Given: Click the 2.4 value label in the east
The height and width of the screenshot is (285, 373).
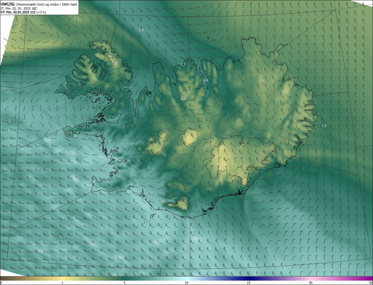Looking at the screenshot, I should click(x=286, y=91).
